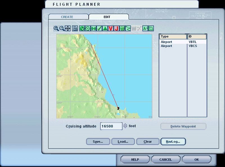Click the terrain display icon
This screenshot has height=167, width=225.
151,28
